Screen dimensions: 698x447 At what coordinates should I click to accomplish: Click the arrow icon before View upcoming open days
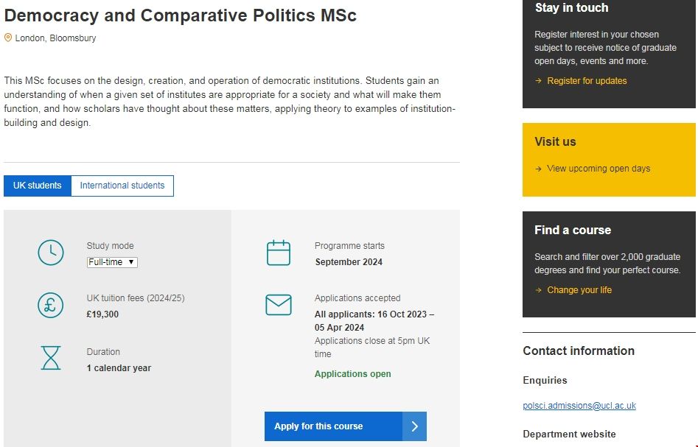(539, 169)
